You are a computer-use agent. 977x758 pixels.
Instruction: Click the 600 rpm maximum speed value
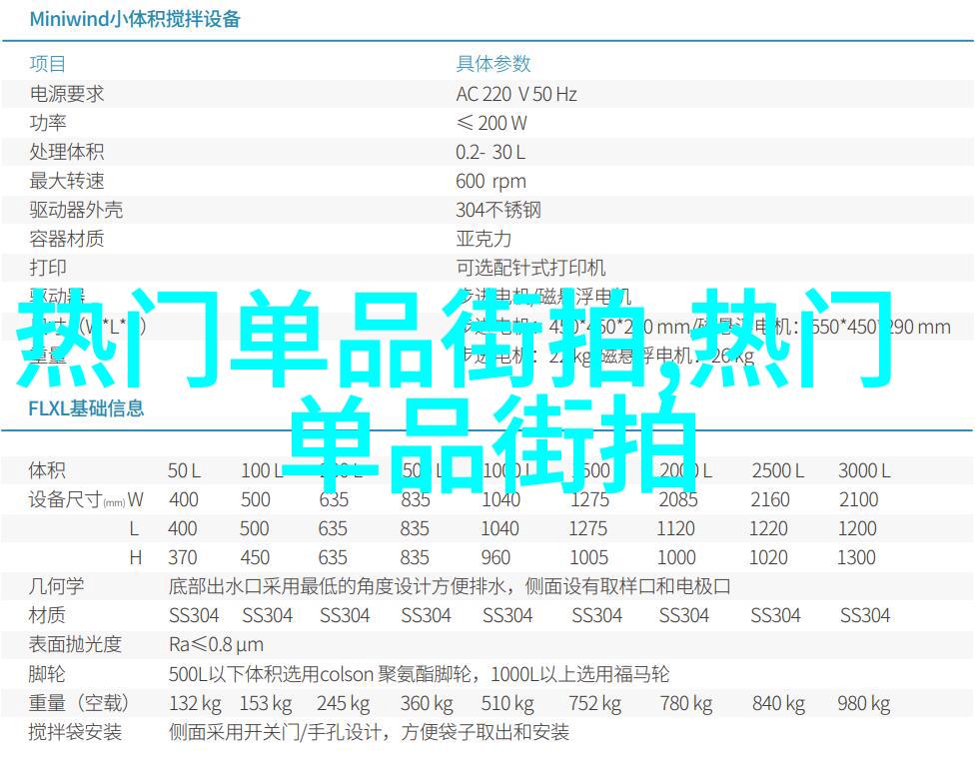pos(490,181)
